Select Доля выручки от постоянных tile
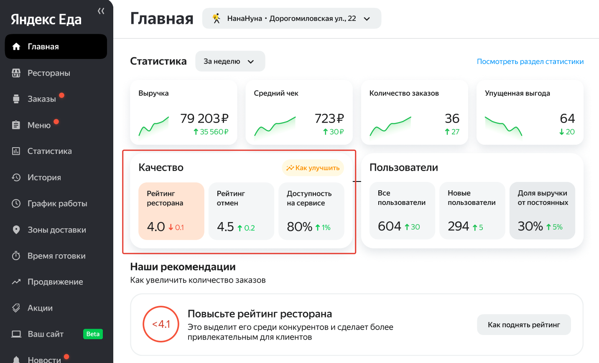This screenshot has width=599, height=363. [x=542, y=210]
